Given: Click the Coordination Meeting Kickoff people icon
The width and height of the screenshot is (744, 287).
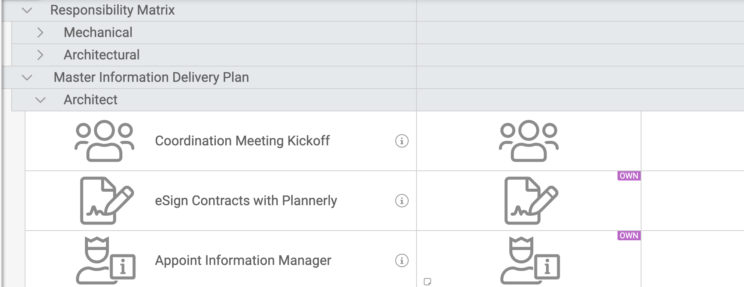Looking at the screenshot, I should coord(104,142).
